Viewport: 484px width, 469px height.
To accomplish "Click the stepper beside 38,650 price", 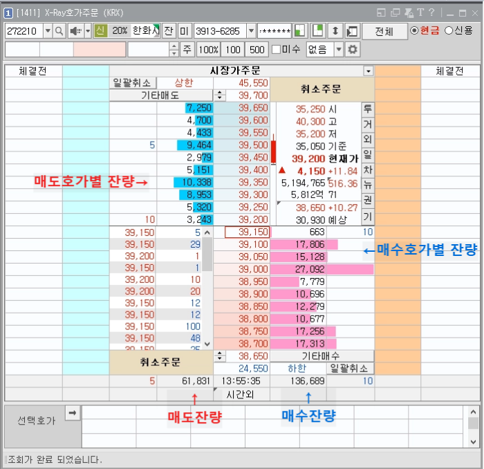I will tap(219, 356).
